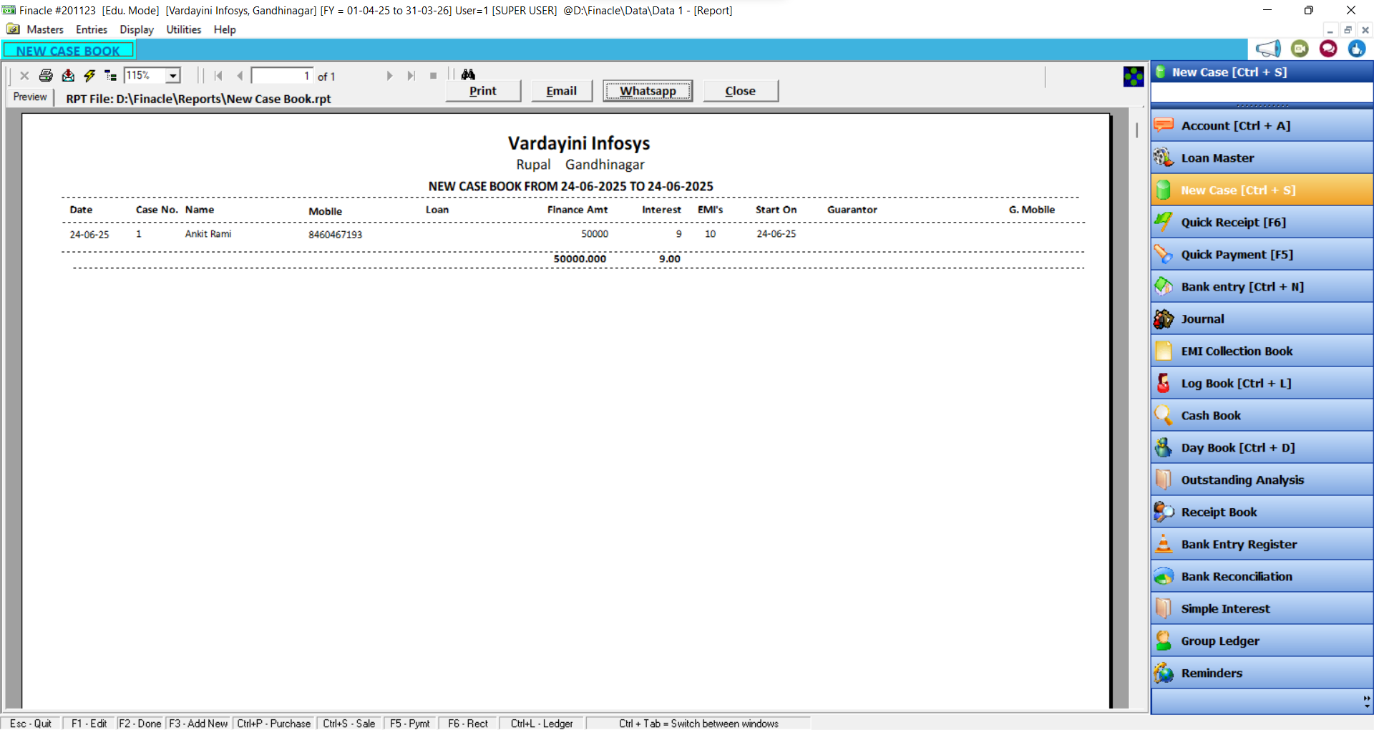The height and width of the screenshot is (730, 1374).
Task: Open the 115% zoom level dropdown
Action: (x=172, y=75)
